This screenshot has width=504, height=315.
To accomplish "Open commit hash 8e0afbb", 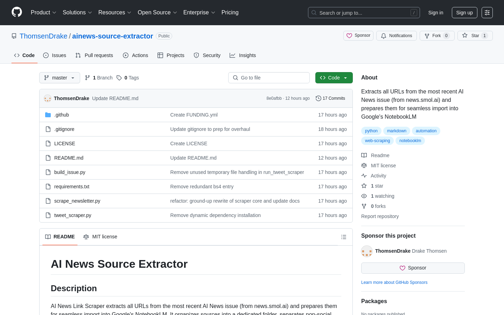I will 274,98.
